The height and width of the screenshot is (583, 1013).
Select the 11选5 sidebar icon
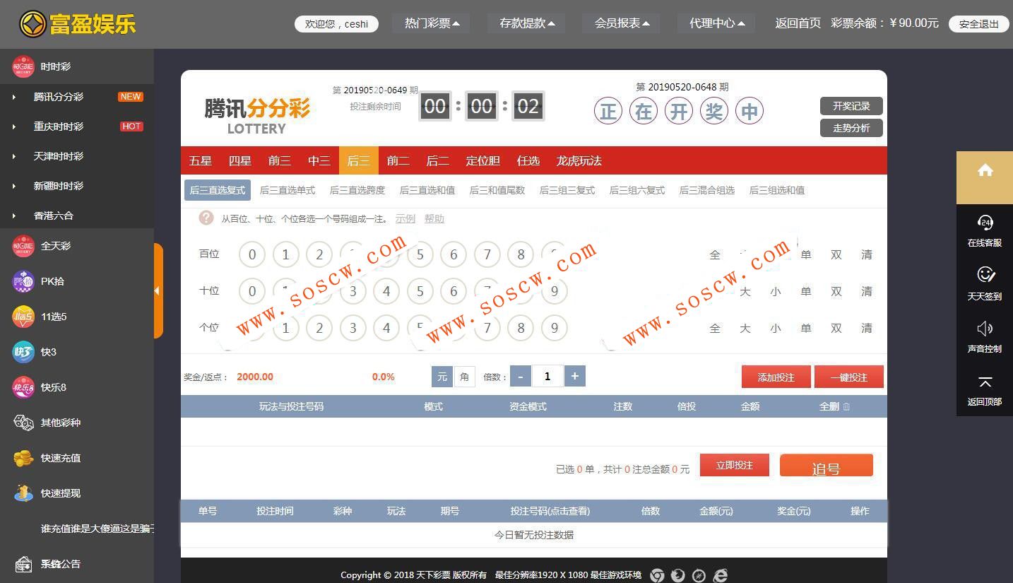[23, 317]
